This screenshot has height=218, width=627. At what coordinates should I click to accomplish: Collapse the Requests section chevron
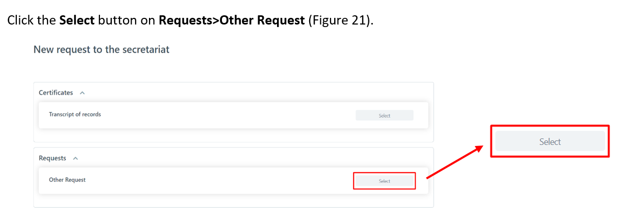(76, 158)
